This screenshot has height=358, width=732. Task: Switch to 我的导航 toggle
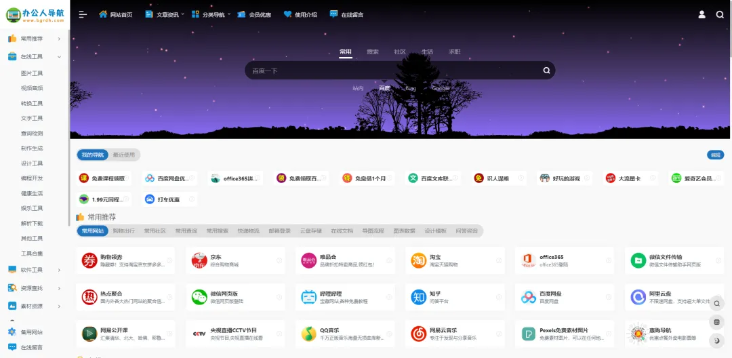[92, 155]
